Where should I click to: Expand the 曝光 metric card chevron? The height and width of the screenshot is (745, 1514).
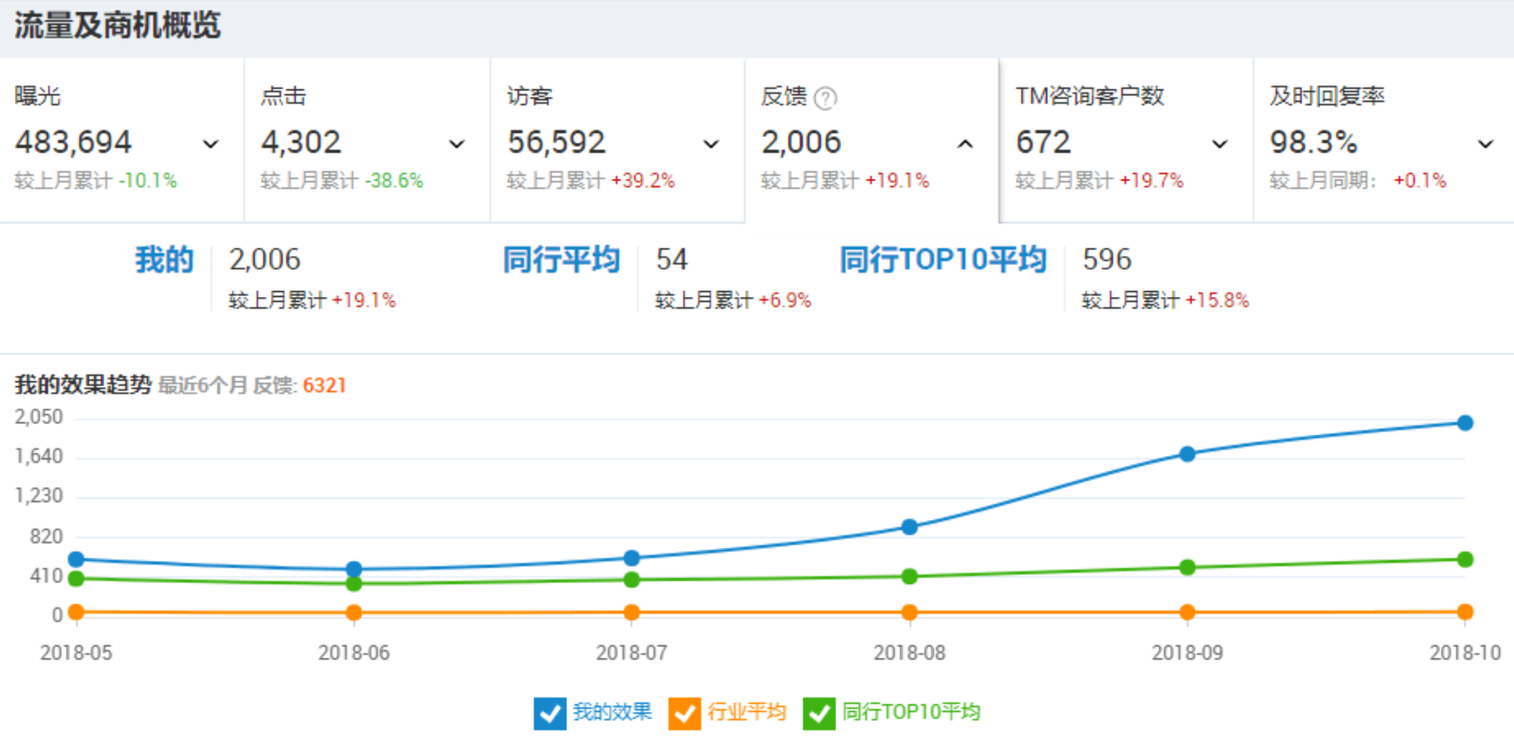click(x=210, y=144)
